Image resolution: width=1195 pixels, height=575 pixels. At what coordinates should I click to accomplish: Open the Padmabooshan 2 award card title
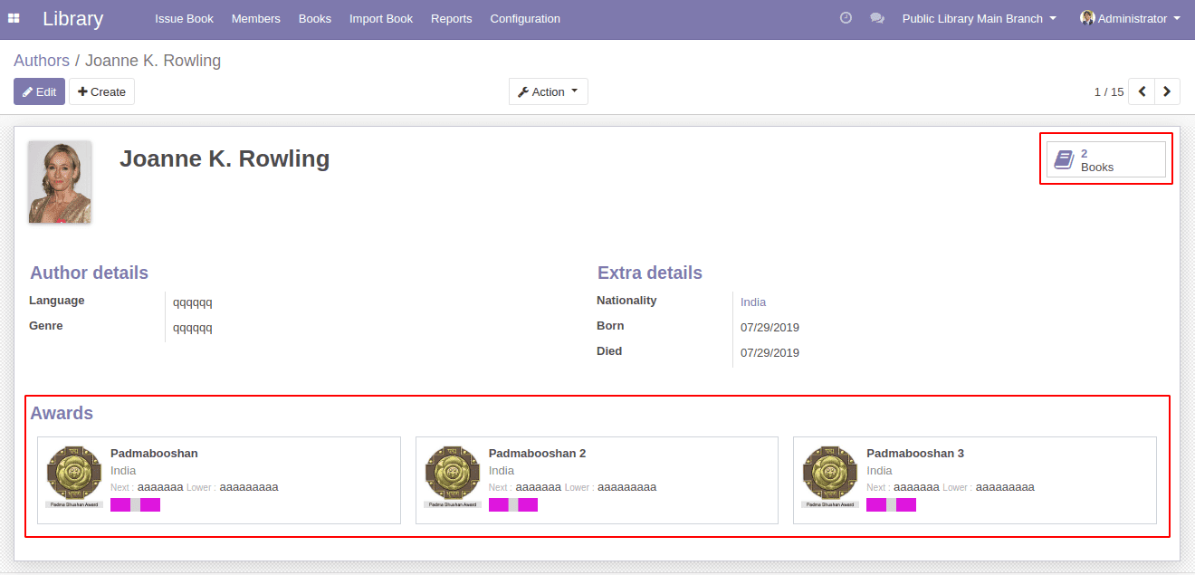[538, 453]
